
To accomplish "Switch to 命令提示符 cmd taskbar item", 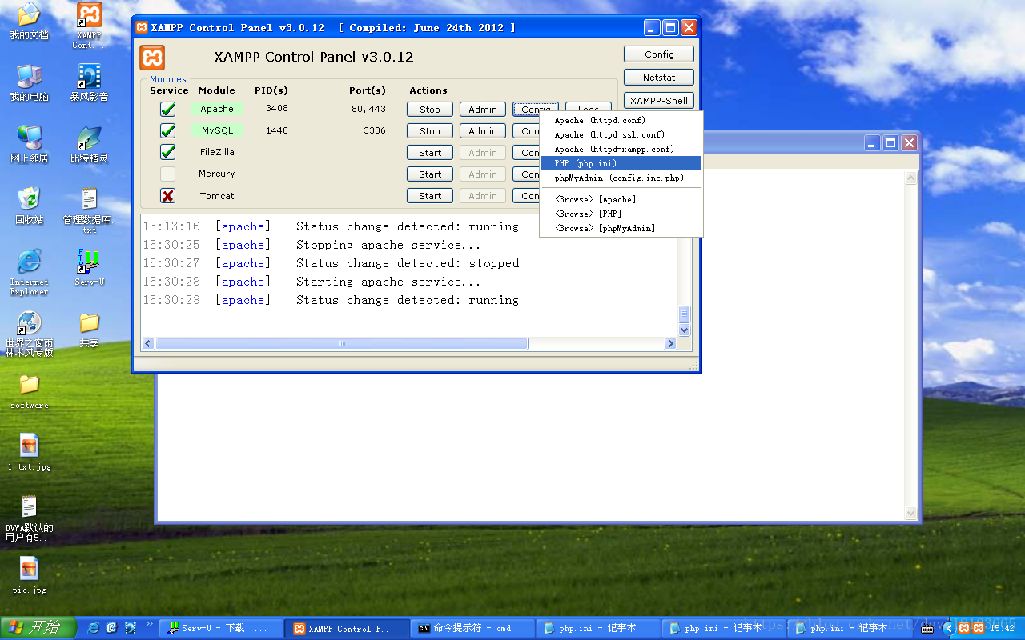I will [473, 628].
